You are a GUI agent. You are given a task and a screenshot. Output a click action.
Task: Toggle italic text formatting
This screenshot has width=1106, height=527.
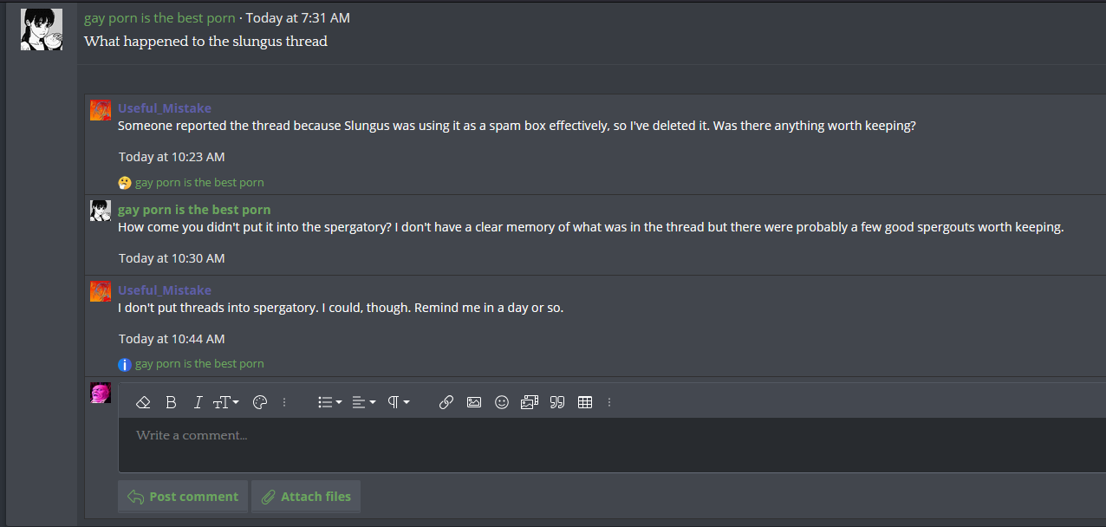(x=198, y=402)
